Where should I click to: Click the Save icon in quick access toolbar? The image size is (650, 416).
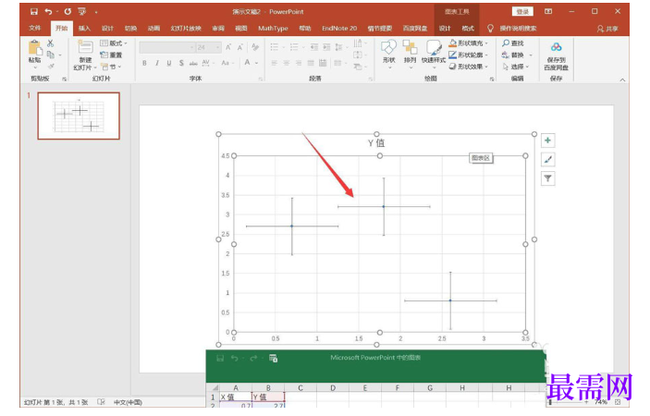coord(34,12)
